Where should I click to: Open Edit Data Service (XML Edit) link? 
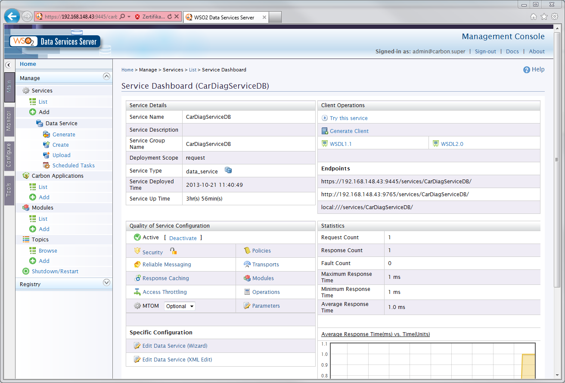pyautogui.click(x=177, y=360)
